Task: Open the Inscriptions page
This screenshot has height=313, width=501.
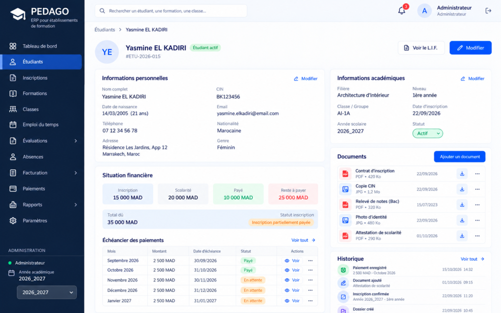Action: point(41,78)
